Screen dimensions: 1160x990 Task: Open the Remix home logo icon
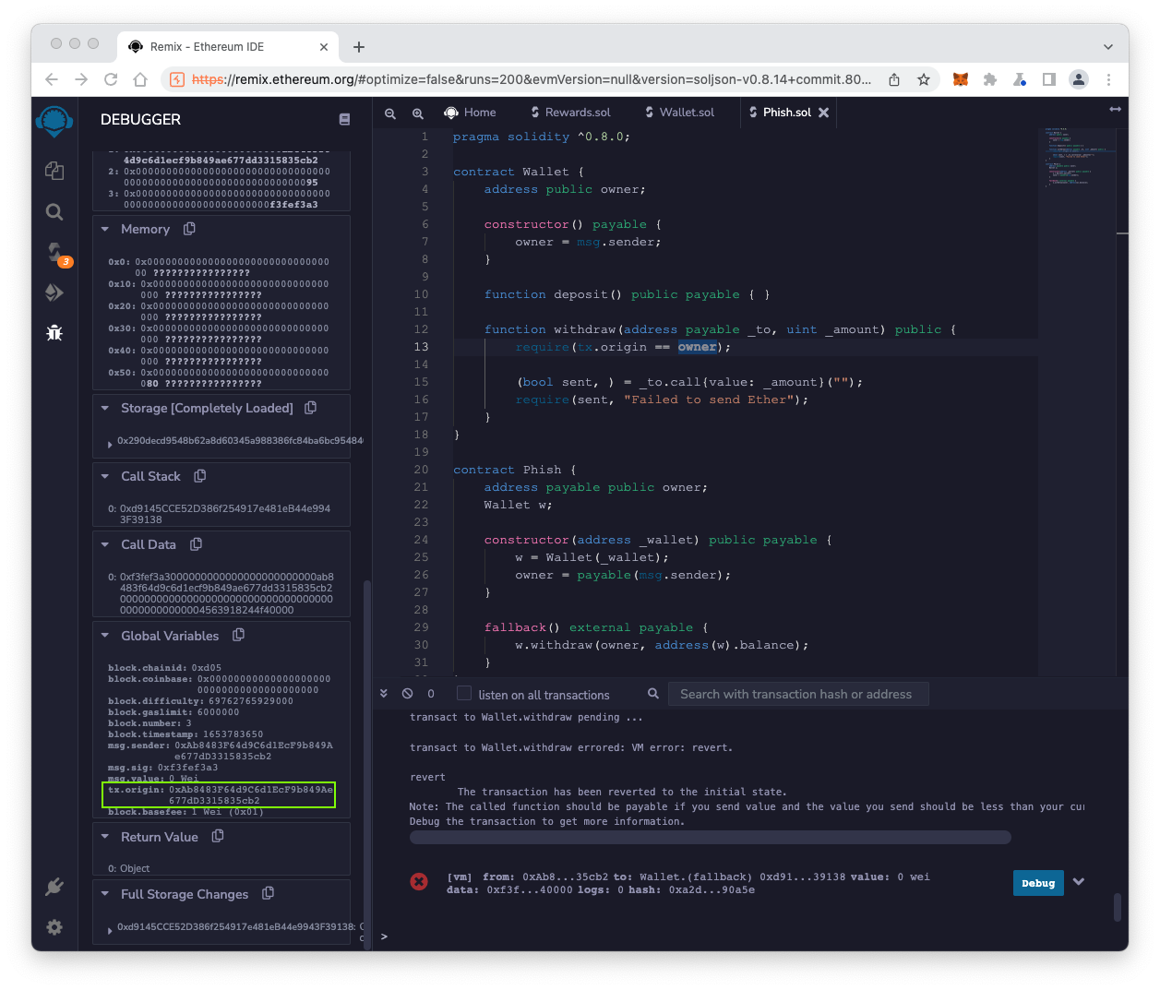coord(54,122)
